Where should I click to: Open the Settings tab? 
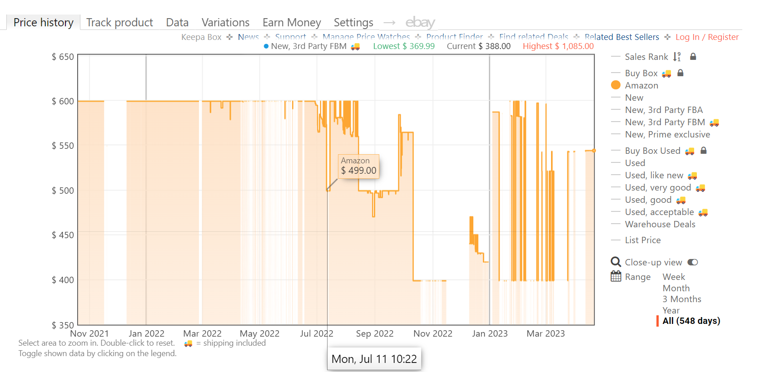point(353,22)
